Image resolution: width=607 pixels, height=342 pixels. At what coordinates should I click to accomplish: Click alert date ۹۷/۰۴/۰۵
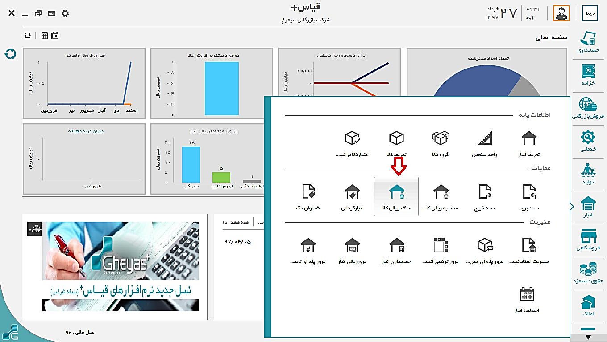click(x=238, y=241)
